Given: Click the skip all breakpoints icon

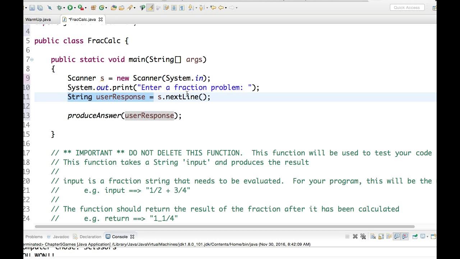Looking at the screenshot, I should [49, 8].
